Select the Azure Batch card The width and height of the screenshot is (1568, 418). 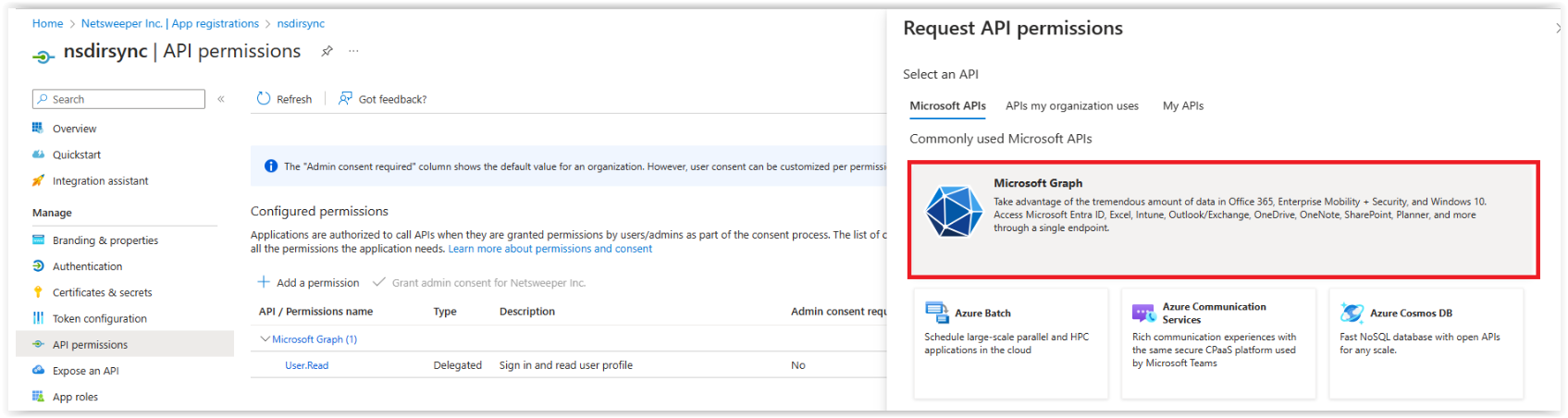click(1011, 343)
